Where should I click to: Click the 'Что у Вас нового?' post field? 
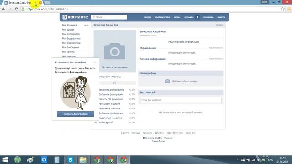(181, 100)
